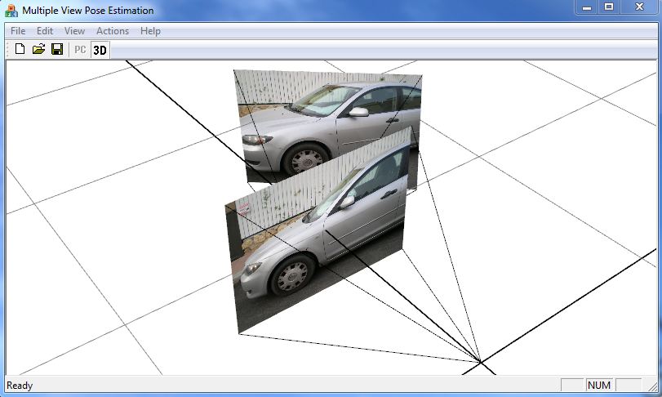Image resolution: width=662 pixels, height=397 pixels.
Task: Click the New document toolbar icon
Action: [x=20, y=49]
